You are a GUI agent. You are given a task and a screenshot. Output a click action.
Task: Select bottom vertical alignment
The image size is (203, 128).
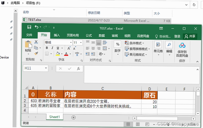[x=98, y=43]
